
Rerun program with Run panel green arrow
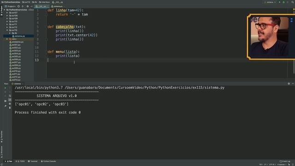pos(5,88)
